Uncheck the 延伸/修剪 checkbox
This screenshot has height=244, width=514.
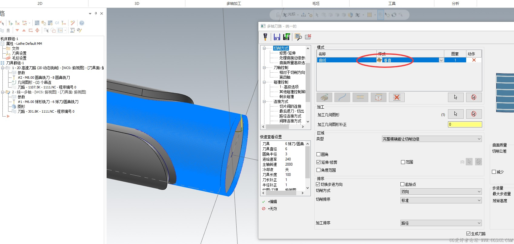click(319, 162)
